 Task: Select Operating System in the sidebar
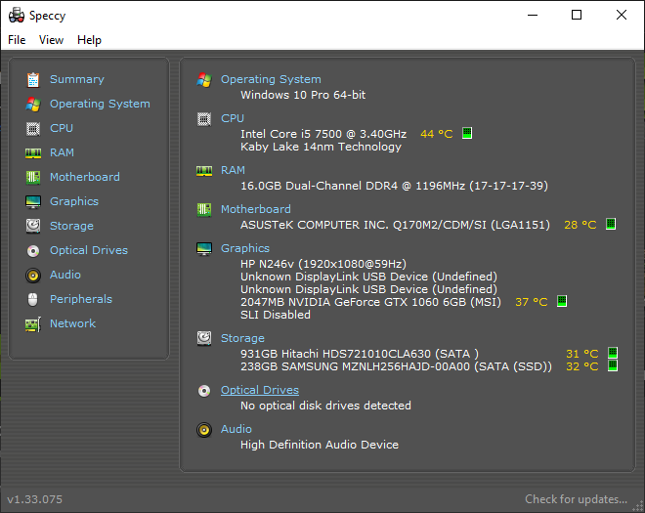click(x=100, y=104)
